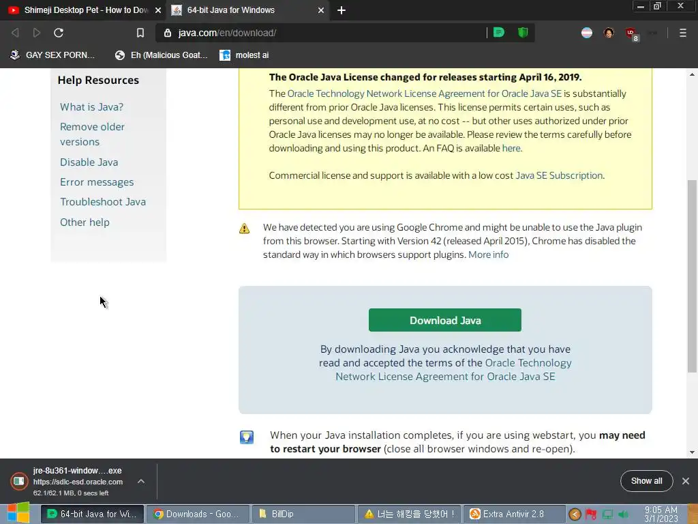
Task: Click the scrollbar down arrow
Action: point(692,452)
